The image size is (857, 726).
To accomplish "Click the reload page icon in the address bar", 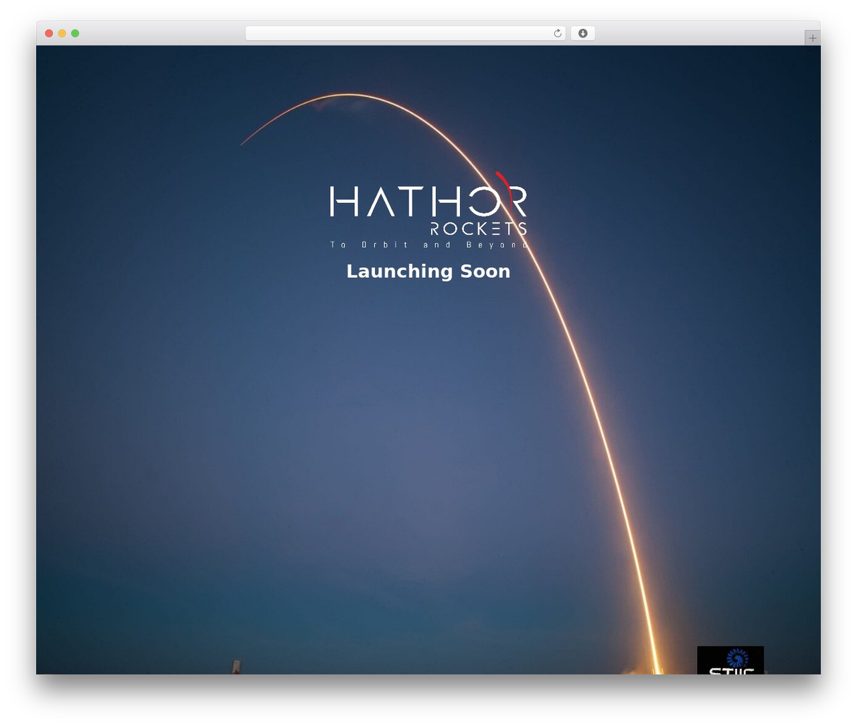I will point(557,33).
